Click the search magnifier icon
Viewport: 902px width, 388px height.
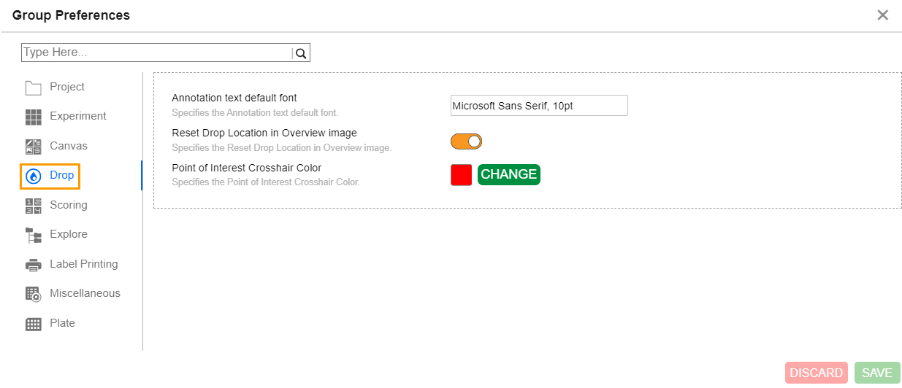point(301,53)
